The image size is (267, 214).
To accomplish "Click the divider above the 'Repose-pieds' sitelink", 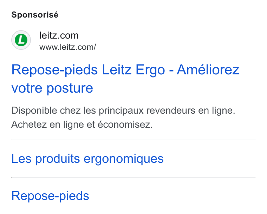I will [x=133, y=177].
